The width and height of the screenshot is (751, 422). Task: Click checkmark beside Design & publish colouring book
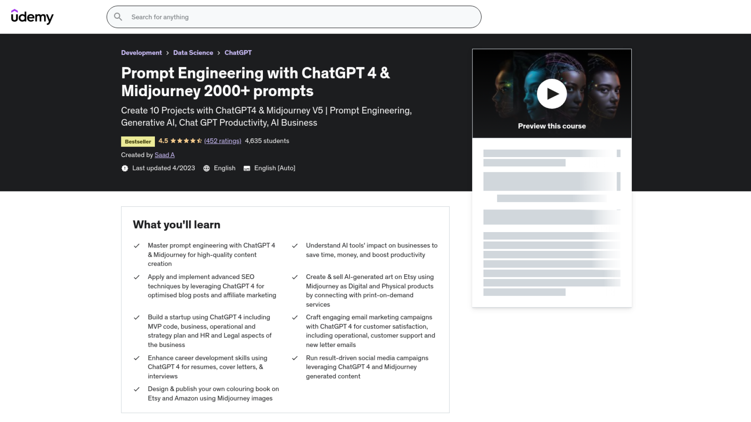coord(137,389)
